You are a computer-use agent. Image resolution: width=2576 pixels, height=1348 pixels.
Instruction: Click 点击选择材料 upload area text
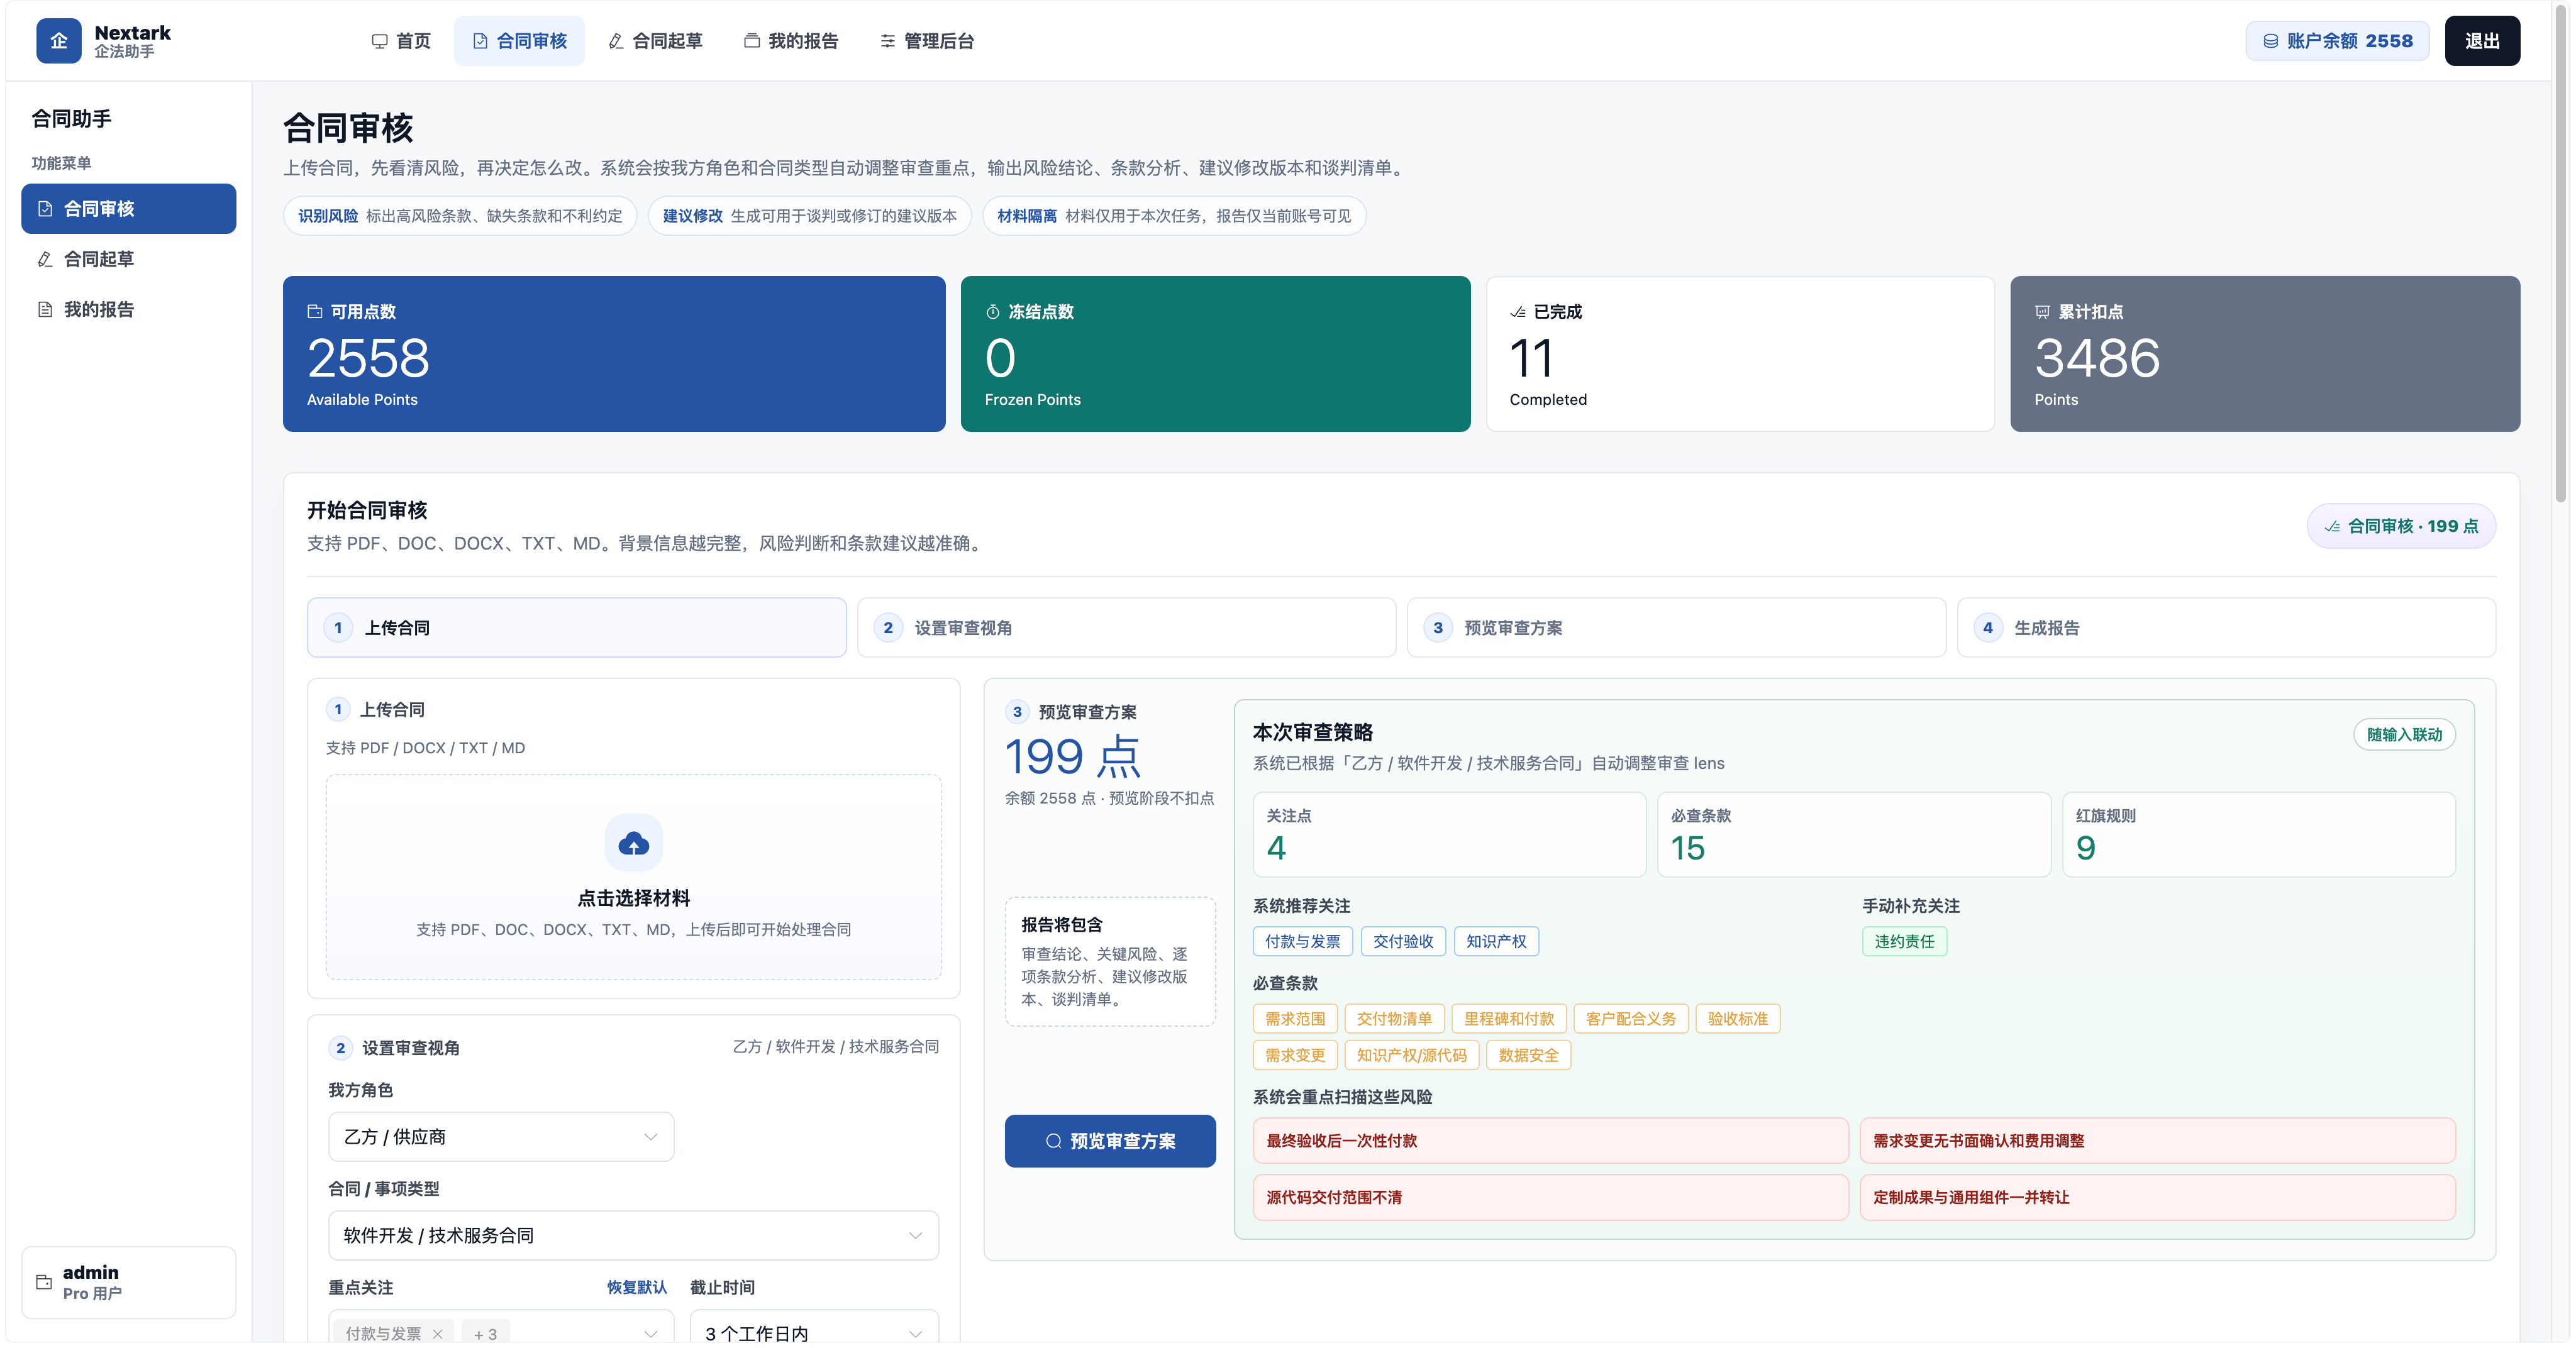tap(633, 898)
